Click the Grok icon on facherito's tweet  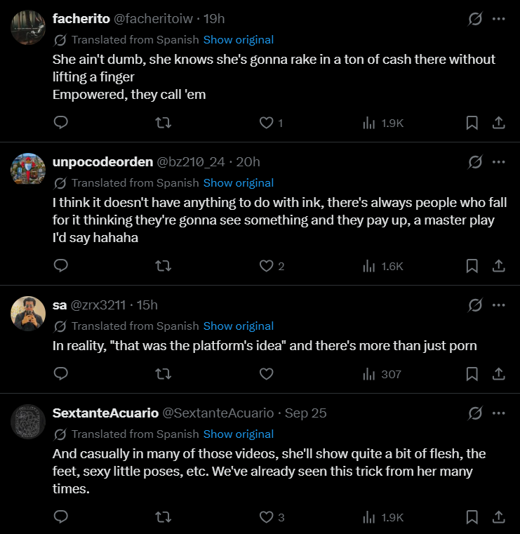click(474, 19)
